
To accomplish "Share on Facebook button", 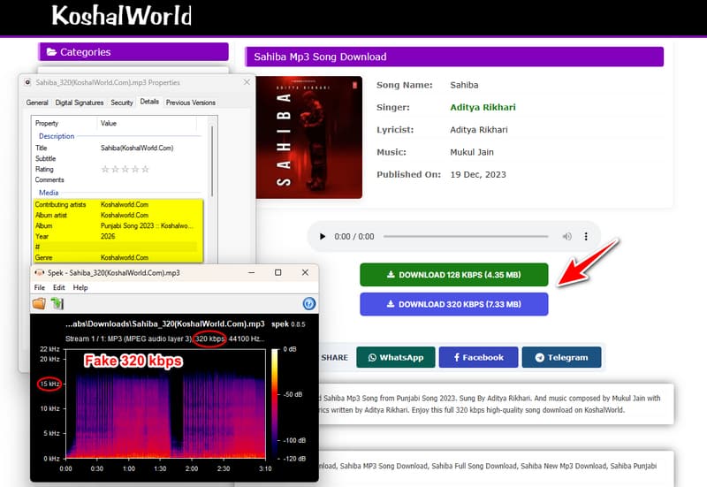I will pos(478,357).
